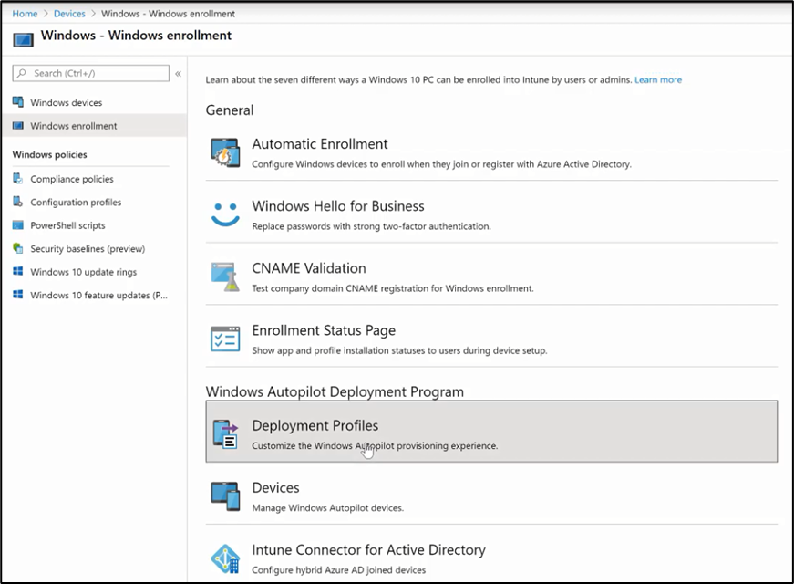Collapse the sidebar with double chevron
Image resolution: width=794 pixels, height=584 pixels.
(x=179, y=74)
